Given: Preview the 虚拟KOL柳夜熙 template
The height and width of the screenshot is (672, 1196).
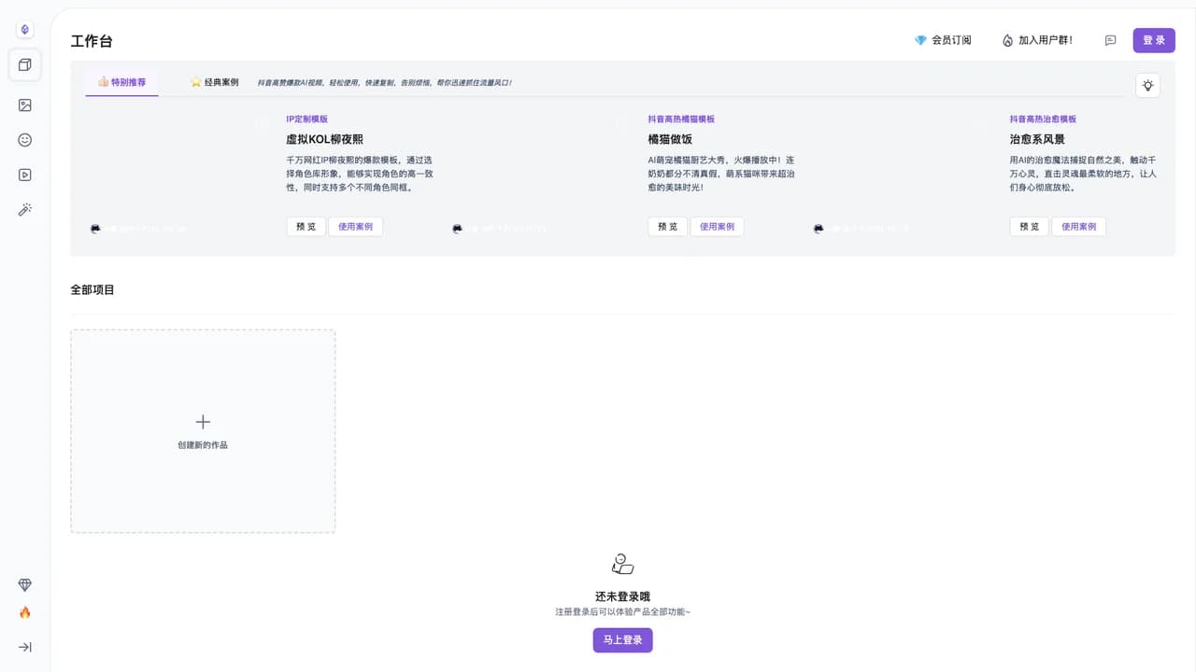Looking at the screenshot, I should coord(306,227).
